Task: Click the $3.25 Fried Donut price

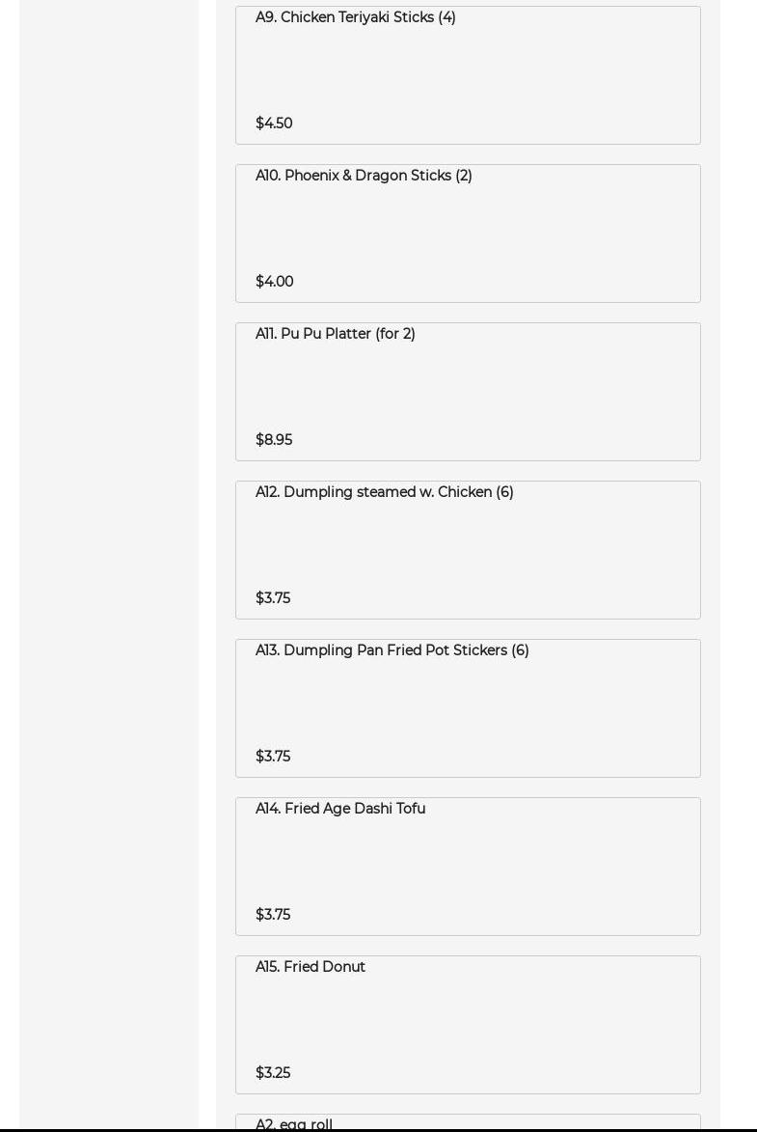Action: pyautogui.click(x=273, y=1073)
